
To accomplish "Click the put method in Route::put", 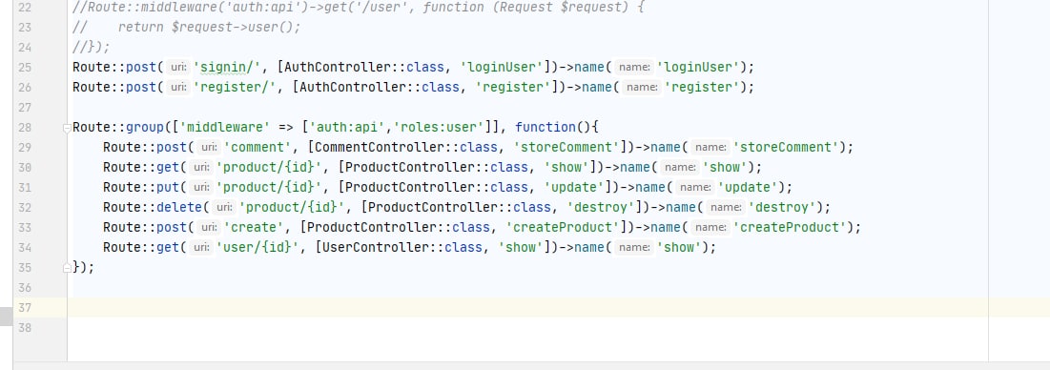I will click(x=168, y=187).
